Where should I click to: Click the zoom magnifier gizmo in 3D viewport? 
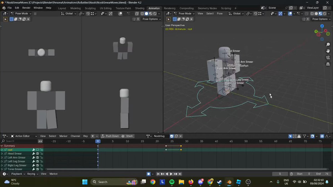328,45
